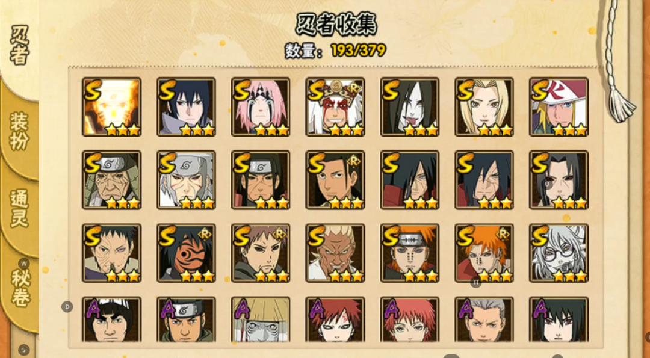This screenshot has width=650, height=358.
Task: Open the 秘卷 tab
Action: coord(19,288)
